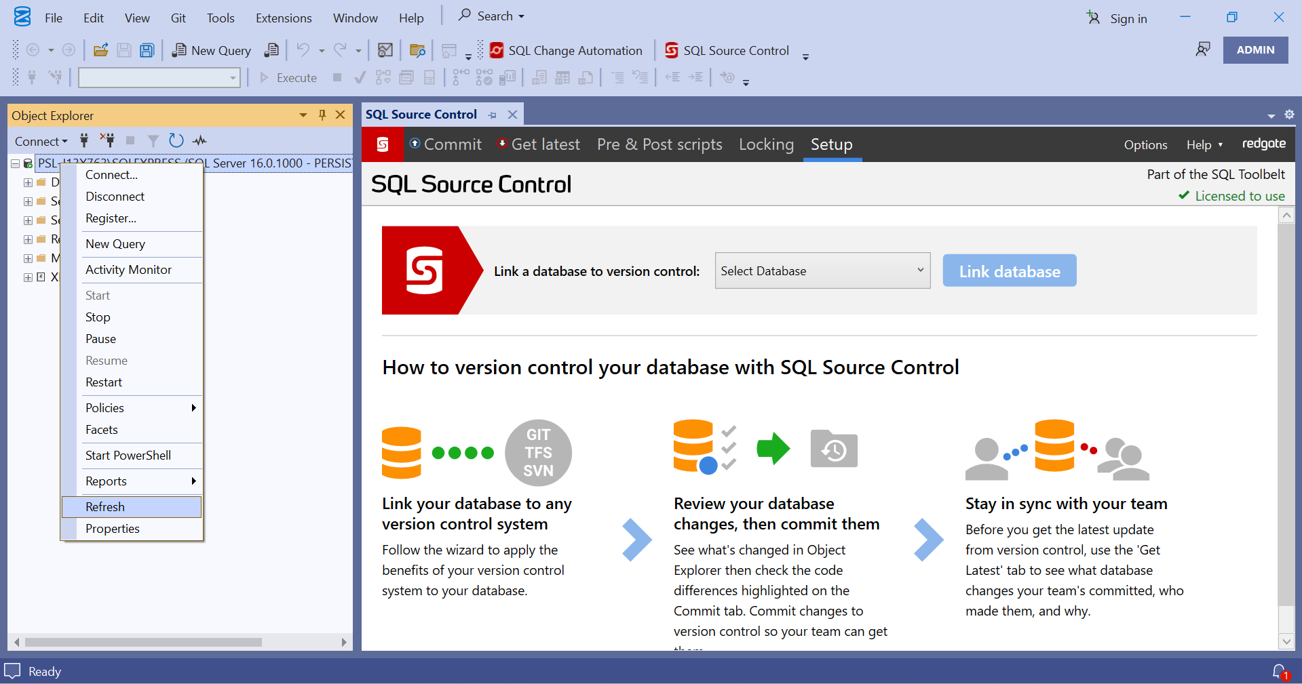1302x684 pixels.
Task: Click the Object Explorer filter funnel icon
Action: [153, 140]
